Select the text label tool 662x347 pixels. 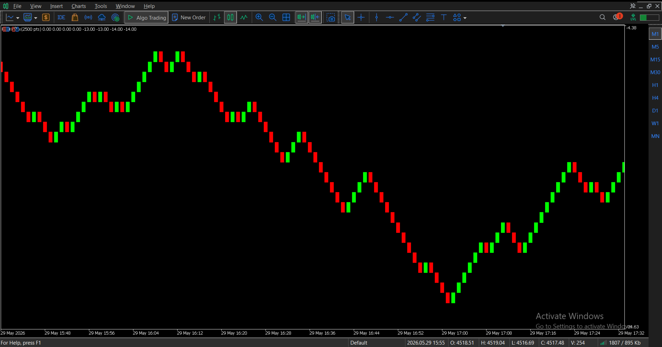(444, 18)
